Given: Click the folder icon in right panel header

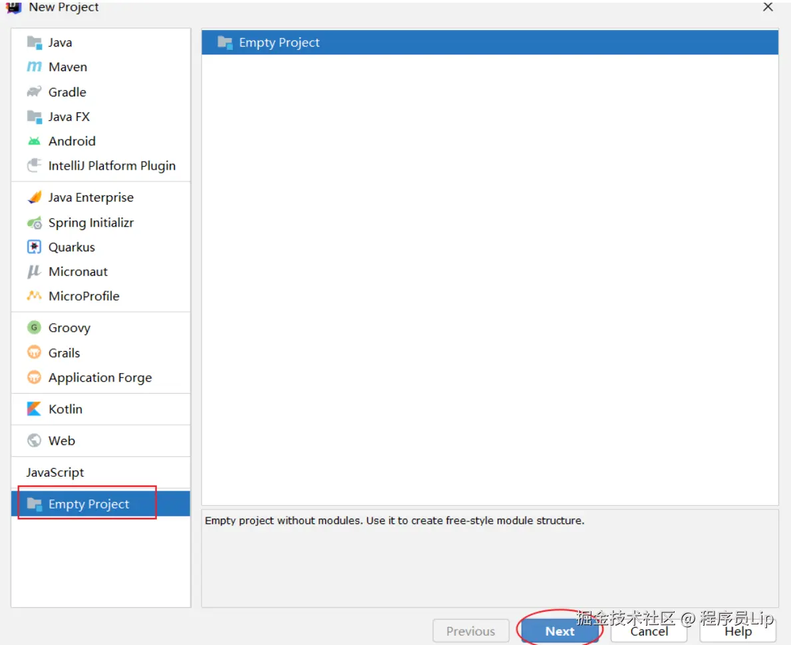Looking at the screenshot, I should pos(225,43).
